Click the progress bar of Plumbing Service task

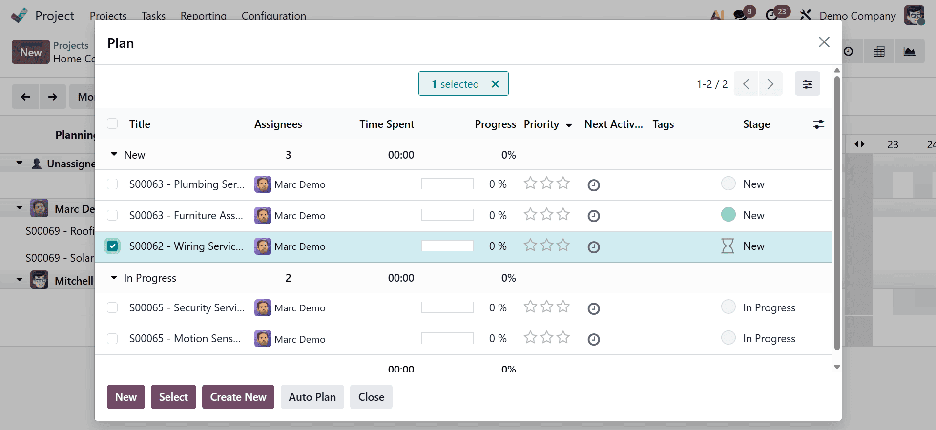tap(447, 184)
